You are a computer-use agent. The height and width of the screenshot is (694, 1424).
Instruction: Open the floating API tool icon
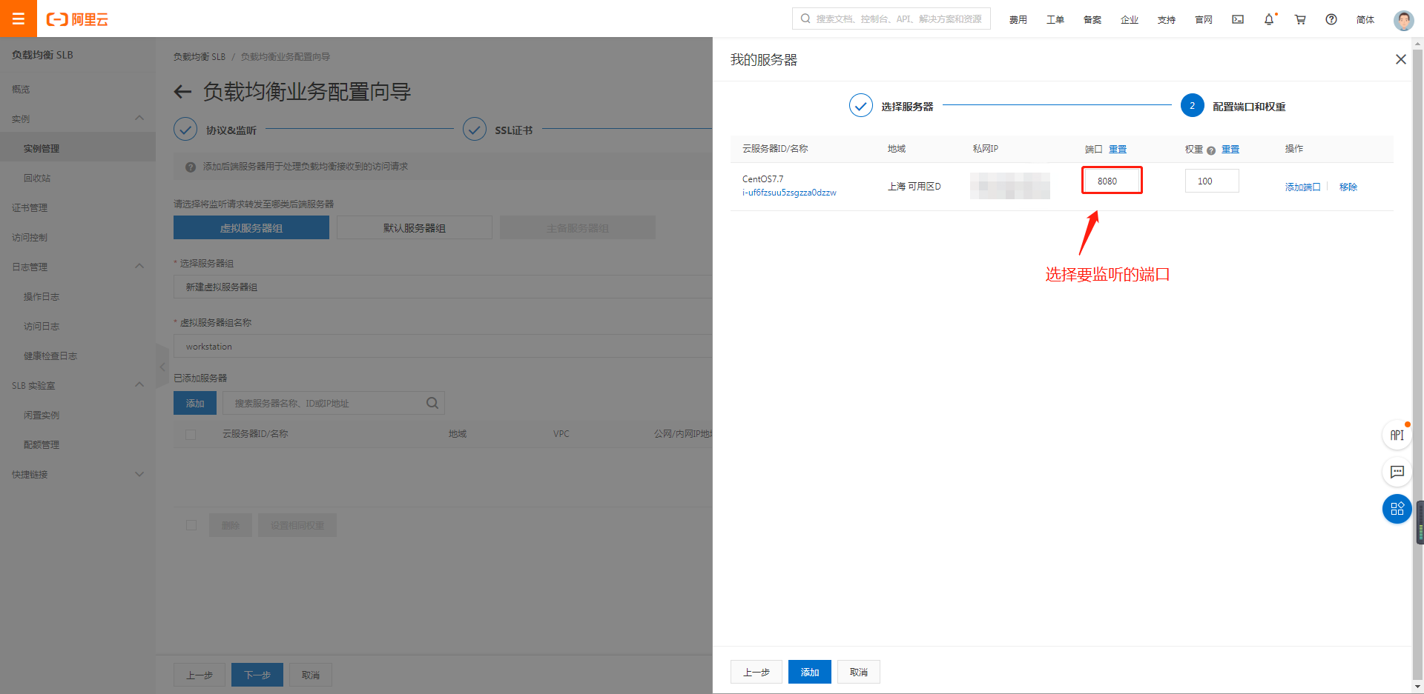click(x=1397, y=435)
